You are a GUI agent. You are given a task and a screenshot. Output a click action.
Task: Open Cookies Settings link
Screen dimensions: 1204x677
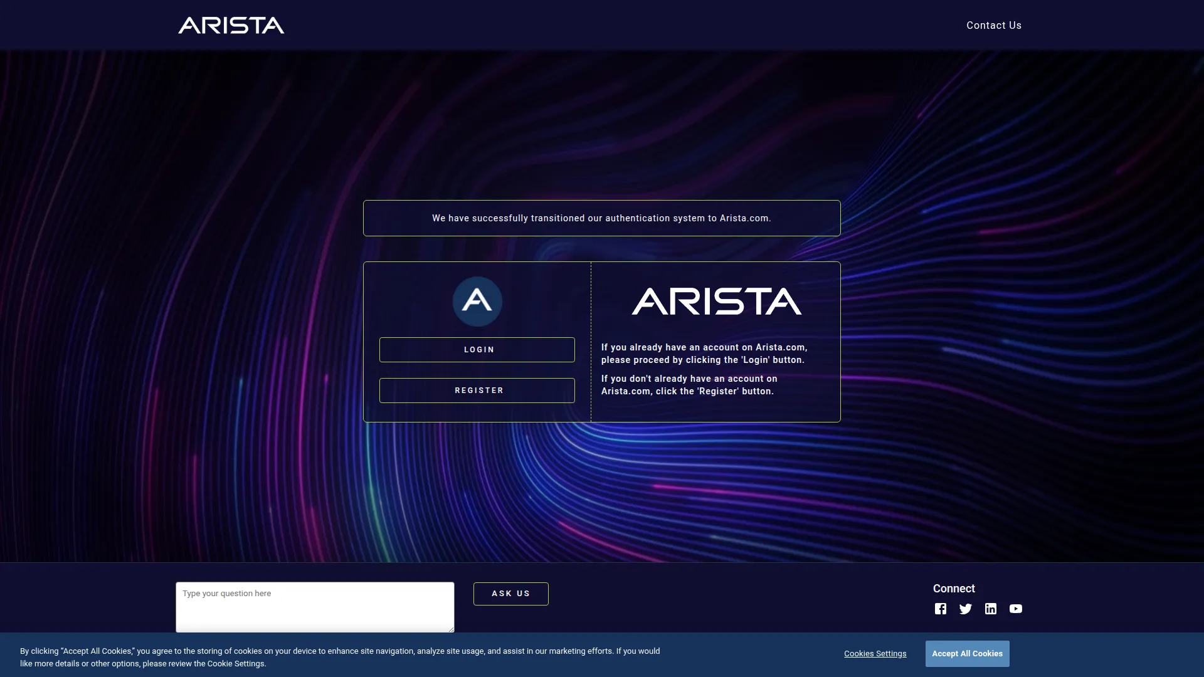(875, 654)
